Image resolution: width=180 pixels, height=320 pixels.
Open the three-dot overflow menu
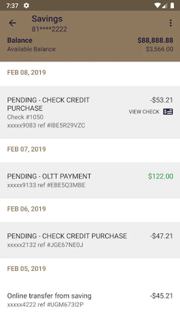[170, 23]
